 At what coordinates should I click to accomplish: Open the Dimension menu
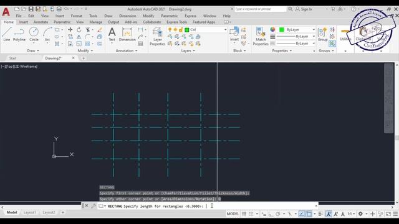coord(127,16)
